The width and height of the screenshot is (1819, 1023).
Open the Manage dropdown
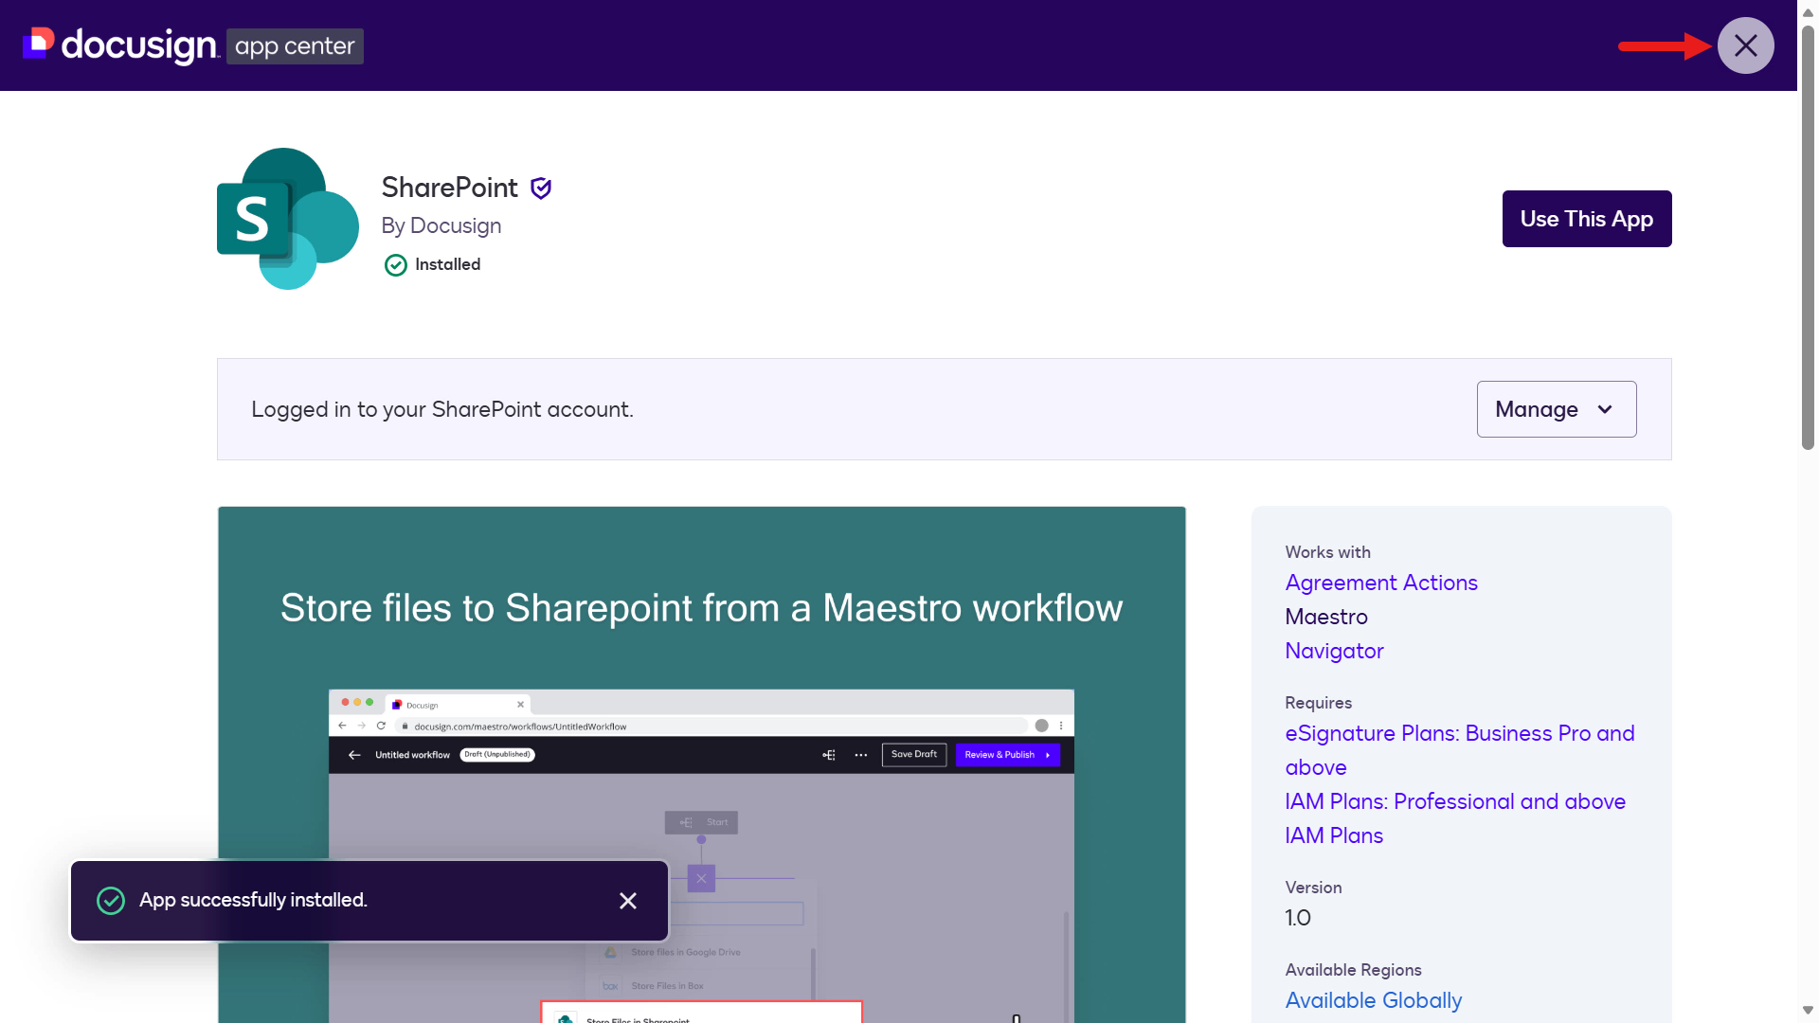pyautogui.click(x=1557, y=409)
